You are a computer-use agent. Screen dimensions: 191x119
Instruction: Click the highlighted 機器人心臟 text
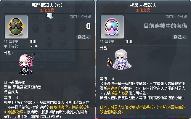coord(120,93)
